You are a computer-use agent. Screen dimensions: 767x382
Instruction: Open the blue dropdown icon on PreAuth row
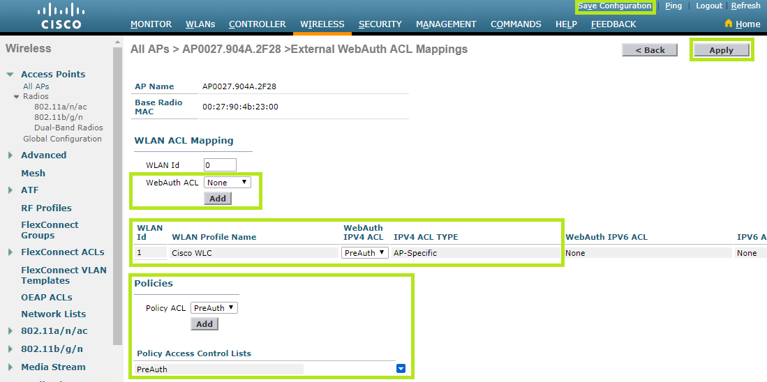tap(401, 369)
